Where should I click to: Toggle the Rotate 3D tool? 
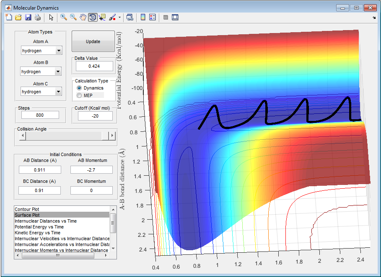click(93, 17)
